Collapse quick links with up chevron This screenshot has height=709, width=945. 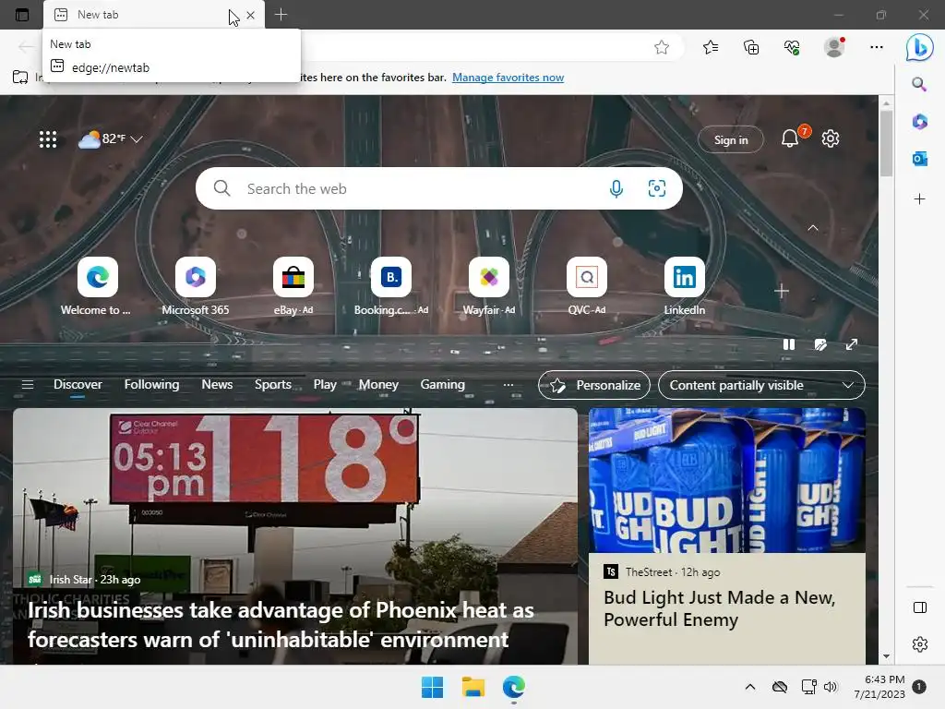(812, 228)
